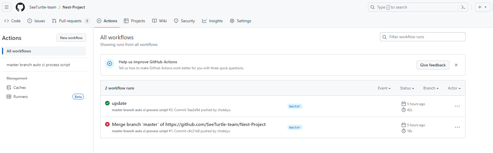This screenshot has width=493, height=153.
Task: Open the hamburger navigation menu
Action: (7, 7)
